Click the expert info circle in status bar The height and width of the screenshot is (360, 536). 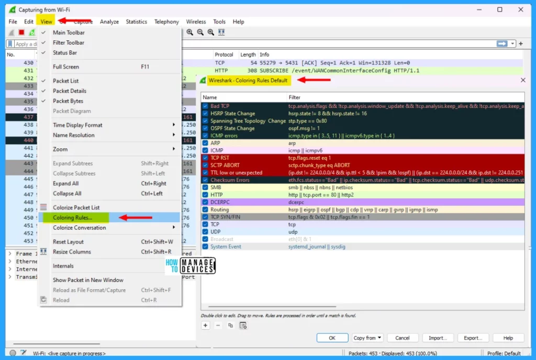click(x=13, y=353)
